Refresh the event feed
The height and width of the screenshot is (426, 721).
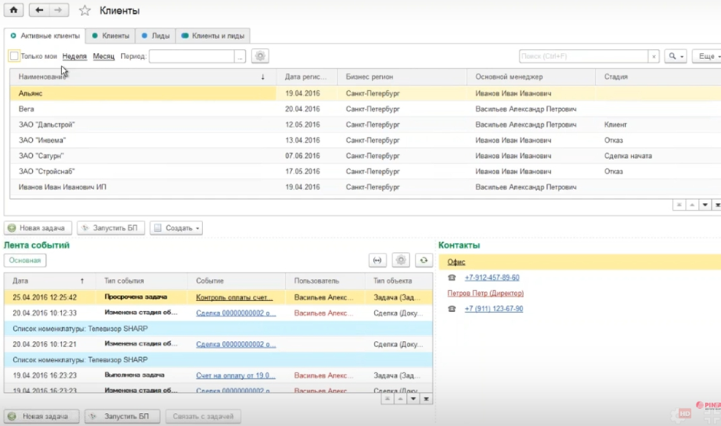point(424,261)
